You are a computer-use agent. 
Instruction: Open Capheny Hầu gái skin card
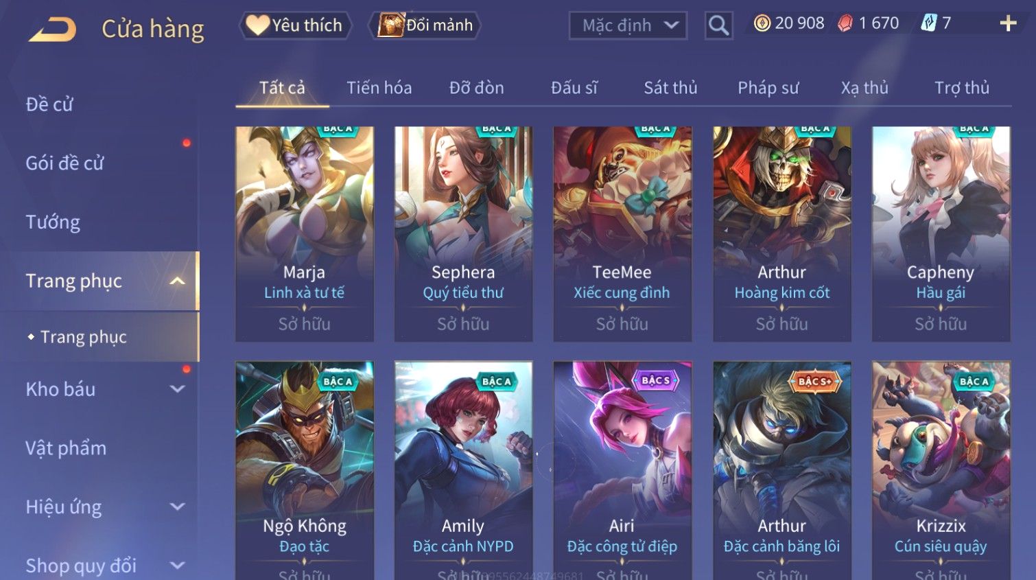tap(941, 233)
